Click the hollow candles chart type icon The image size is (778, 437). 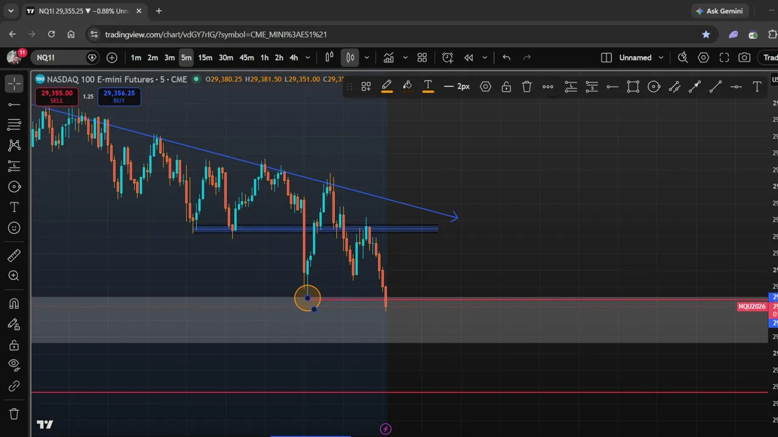click(x=329, y=58)
